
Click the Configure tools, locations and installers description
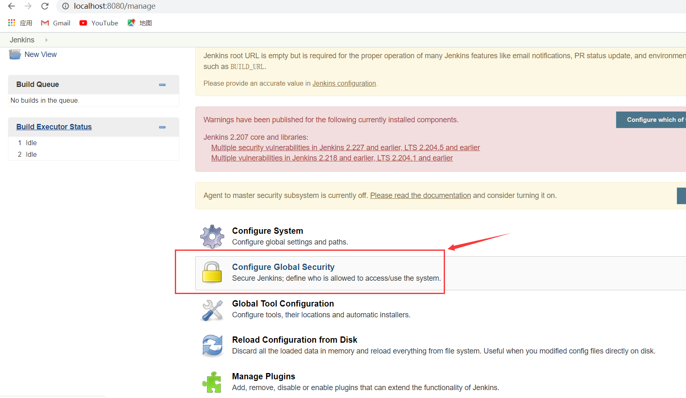coord(321,315)
